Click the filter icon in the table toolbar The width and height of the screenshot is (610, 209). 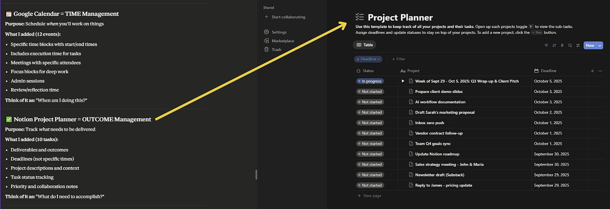pos(546,45)
